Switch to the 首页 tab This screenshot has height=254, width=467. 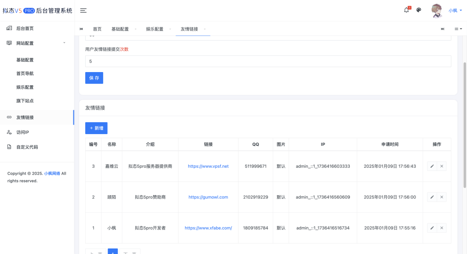[x=97, y=29]
